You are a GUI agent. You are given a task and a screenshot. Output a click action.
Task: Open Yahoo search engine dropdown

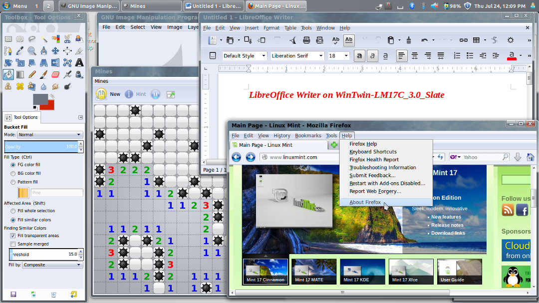pos(456,157)
